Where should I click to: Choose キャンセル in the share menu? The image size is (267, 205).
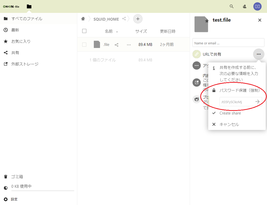click(x=229, y=125)
